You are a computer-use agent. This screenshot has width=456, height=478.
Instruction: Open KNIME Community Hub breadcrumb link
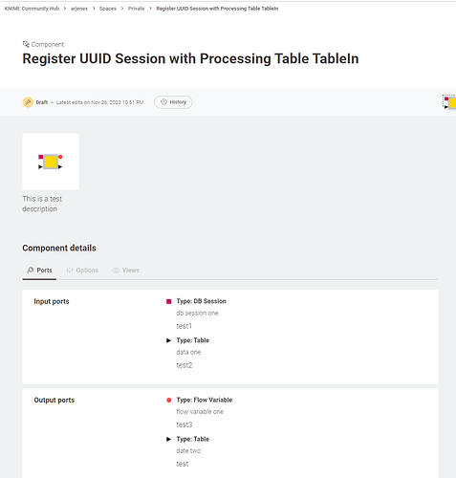point(32,9)
